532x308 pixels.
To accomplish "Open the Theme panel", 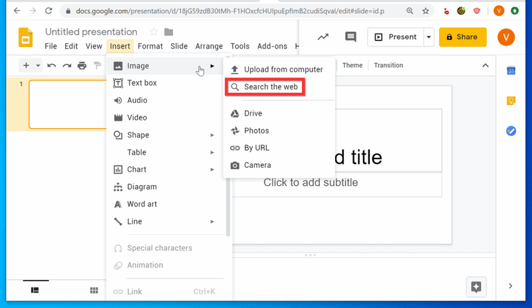I will pyautogui.click(x=352, y=66).
